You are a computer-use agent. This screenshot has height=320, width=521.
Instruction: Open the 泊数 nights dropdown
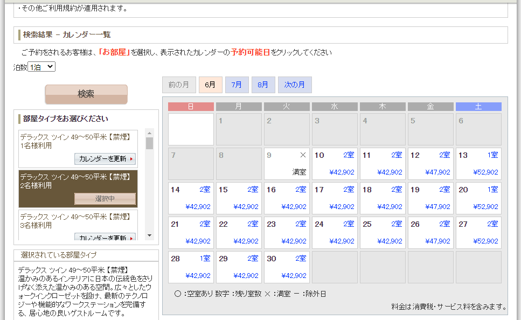pos(41,67)
